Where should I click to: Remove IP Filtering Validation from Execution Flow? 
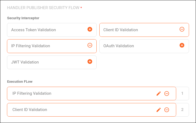167,93
